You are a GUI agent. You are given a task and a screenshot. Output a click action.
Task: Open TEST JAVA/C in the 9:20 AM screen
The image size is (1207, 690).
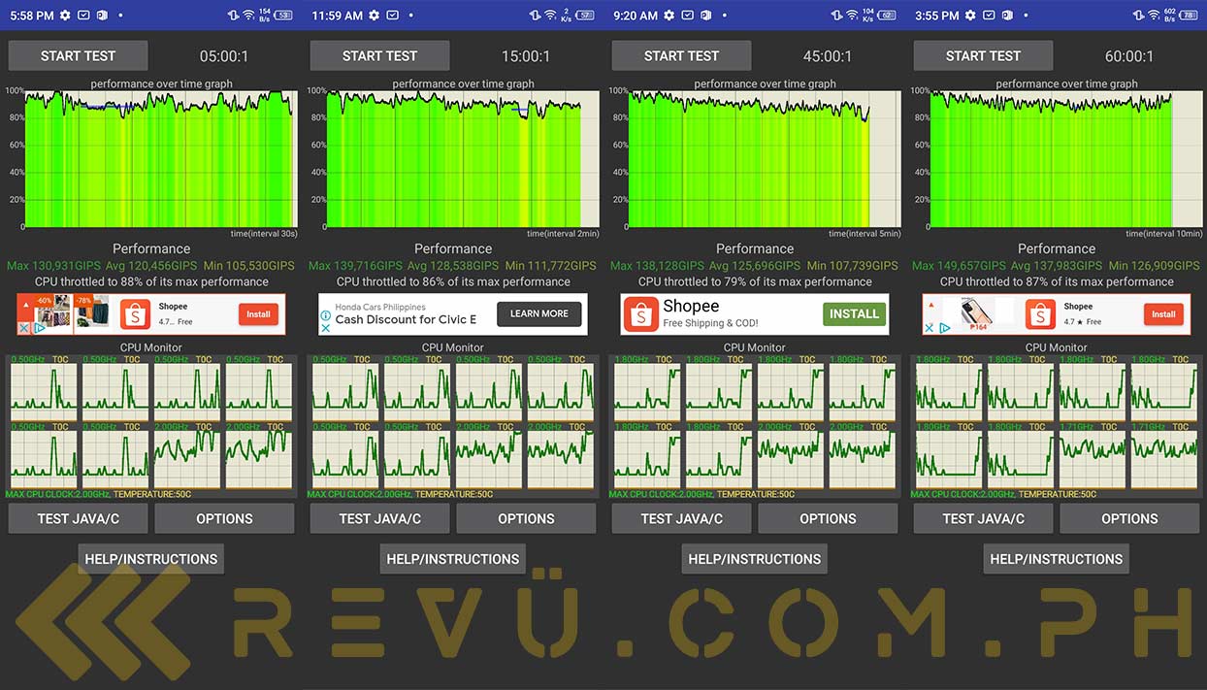[681, 518]
